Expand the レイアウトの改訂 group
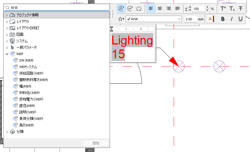Viewport: 250px width, 152px height. pos(7,28)
